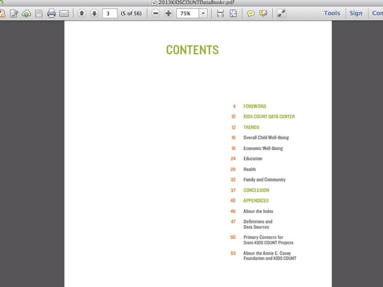This screenshot has height=287, width=383.
Task: Click the email envelope icon
Action: [64, 13]
